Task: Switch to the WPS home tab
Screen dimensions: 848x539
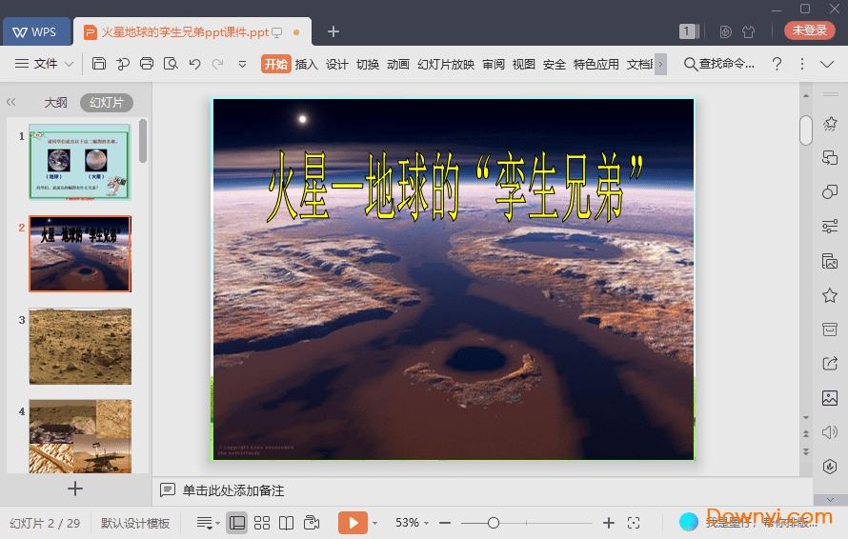Action: click(x=36, y=31)
